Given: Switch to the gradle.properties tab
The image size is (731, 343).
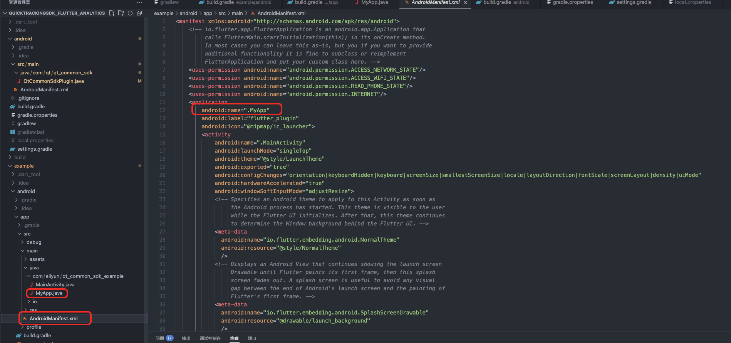Looking at the screenshot, I should point(570,2).
